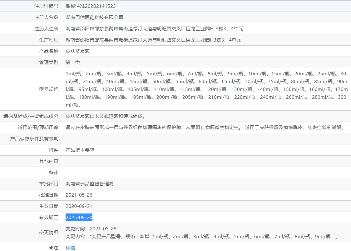The width and height of the screenshot is (351, 251).
Task: Click the 适用范围/预期用途 label
Action: (38, 127)
